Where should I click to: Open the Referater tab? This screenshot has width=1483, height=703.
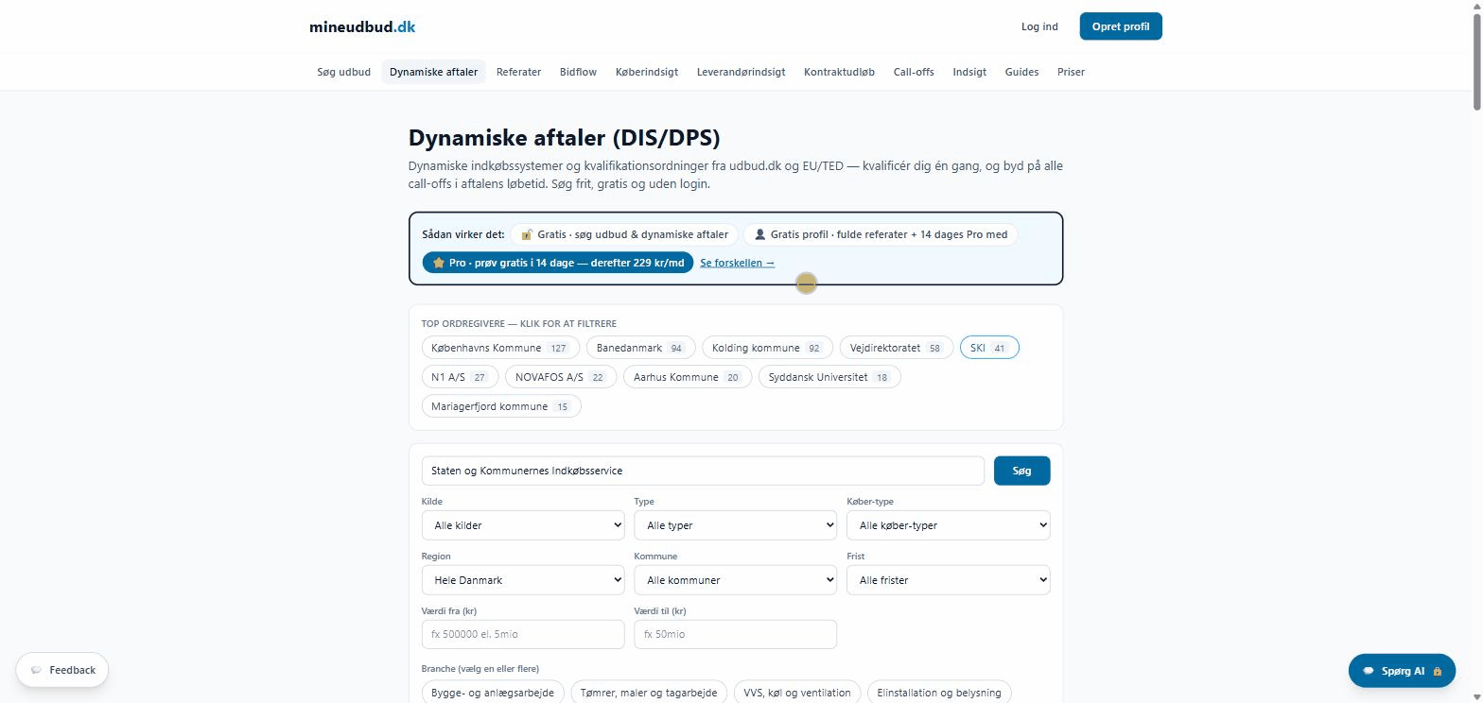(518, 72)
